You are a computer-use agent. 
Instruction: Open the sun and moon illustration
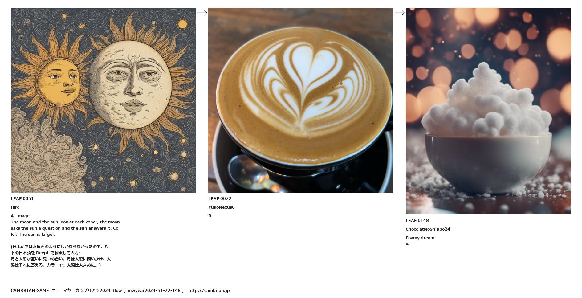[103, 100]
